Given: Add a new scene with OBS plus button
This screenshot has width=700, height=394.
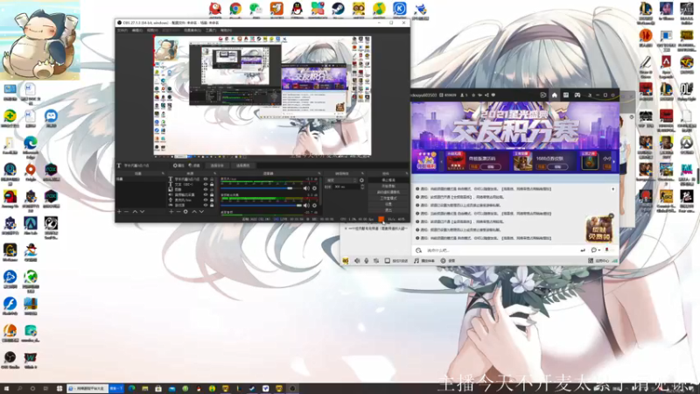Looking at the screenshot, I should pyautogui.click(x=119, y=211).
